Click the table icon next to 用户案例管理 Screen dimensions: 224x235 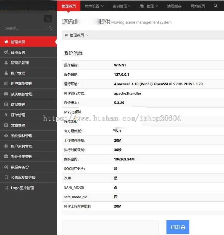[6, 84]
